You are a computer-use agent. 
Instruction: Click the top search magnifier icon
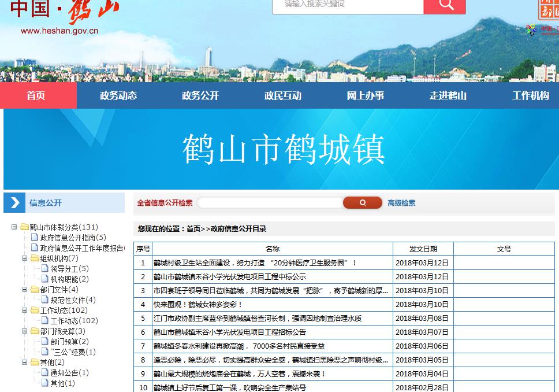pyautogui.click(x=444, y=7)
